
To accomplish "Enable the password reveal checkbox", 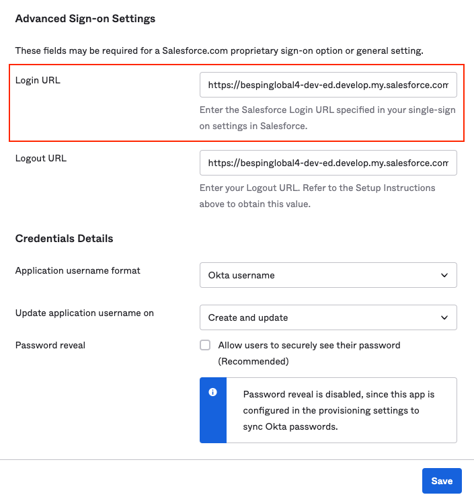I will point(205,346).
